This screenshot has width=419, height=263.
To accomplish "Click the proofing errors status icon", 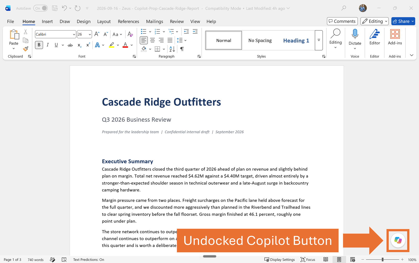I will [x=64, y=260].
